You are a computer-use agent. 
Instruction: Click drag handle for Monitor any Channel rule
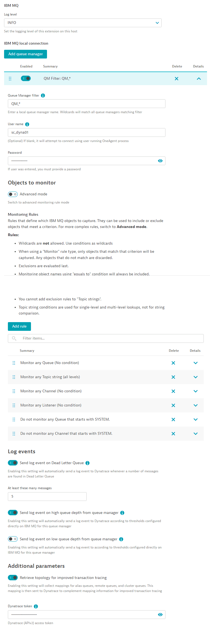[14, 391]
